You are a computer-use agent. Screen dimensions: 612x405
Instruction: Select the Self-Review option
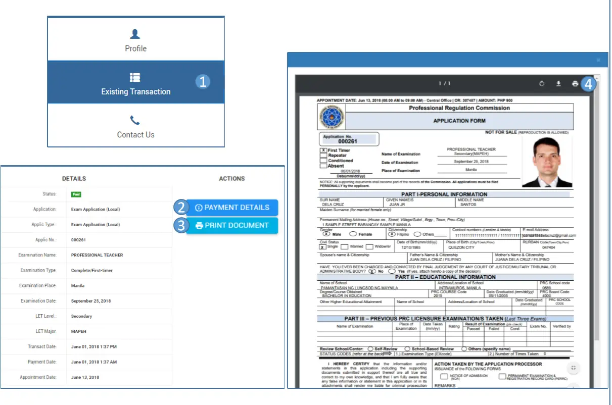(x=371, y=349)
